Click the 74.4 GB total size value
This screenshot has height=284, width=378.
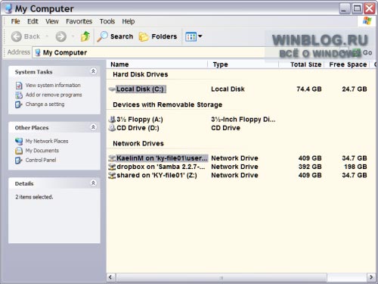click(x=309, y=89)
